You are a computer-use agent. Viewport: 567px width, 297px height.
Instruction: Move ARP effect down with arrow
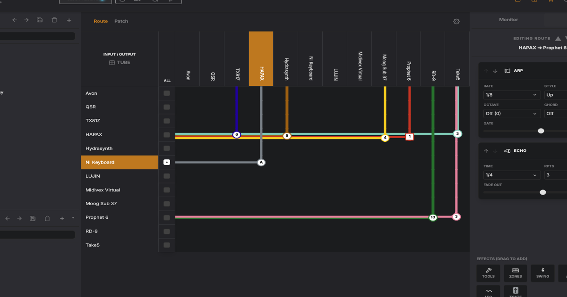pyautogui.click(x=495, y=71)
